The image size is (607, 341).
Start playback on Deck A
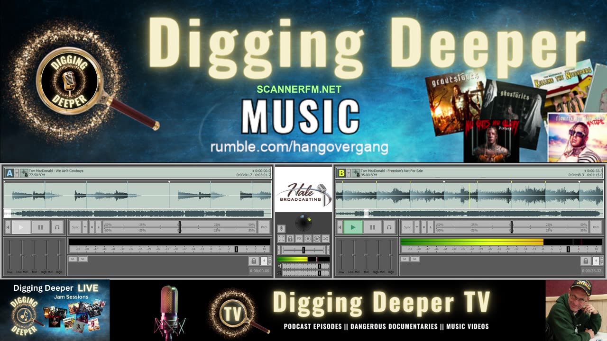click(21, 227)
